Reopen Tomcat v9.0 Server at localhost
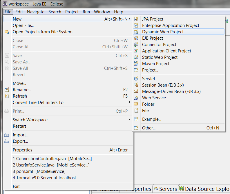 pos(68,178)
